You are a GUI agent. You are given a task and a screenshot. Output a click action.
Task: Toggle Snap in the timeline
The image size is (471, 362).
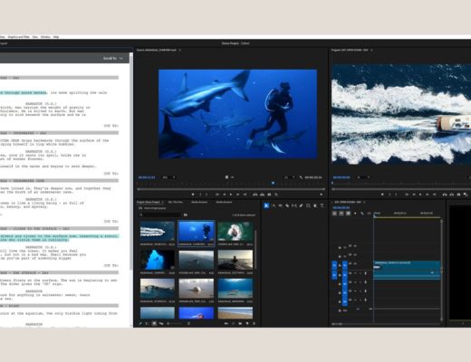click(341, 214)
